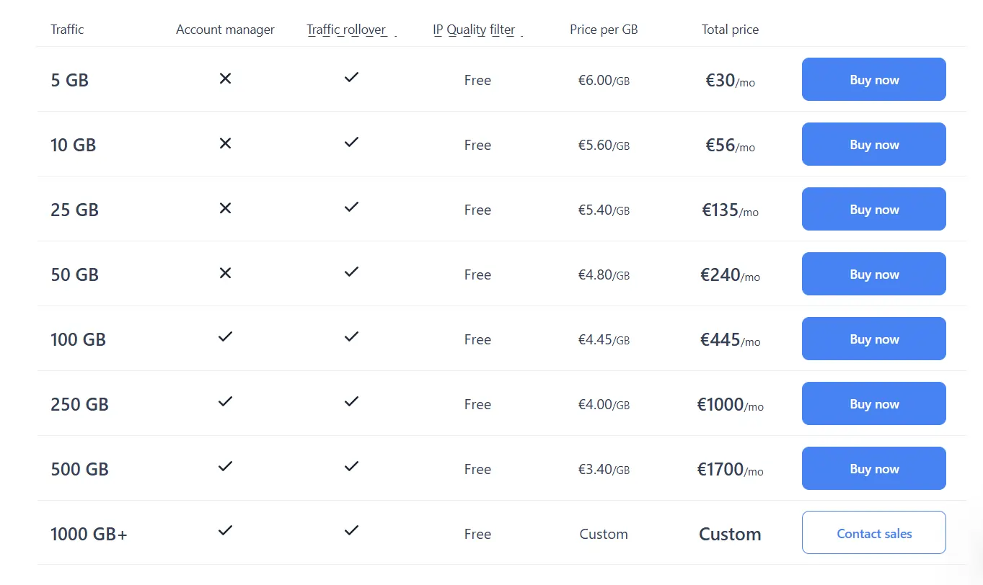This screenshot has height=585, width=983.
Task: Click the checkmark for 500 GB Traffic rollover
Action: [x=351, y=466]
